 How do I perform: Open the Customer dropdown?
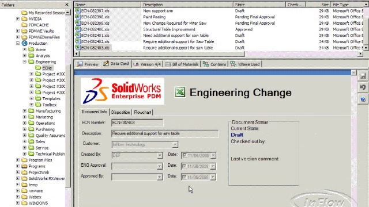click(175, 144)
